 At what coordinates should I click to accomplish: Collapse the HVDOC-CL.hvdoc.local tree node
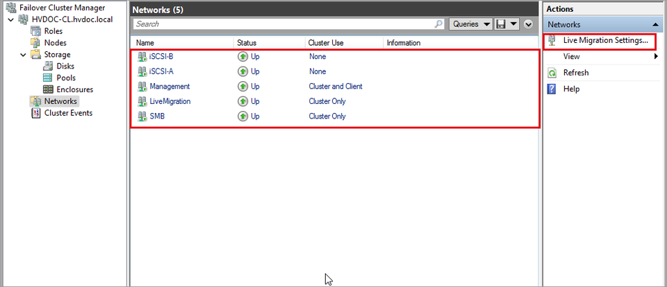[x=12, y=19]
